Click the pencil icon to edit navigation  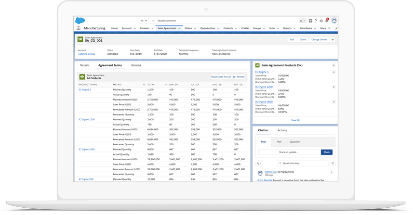336,28
